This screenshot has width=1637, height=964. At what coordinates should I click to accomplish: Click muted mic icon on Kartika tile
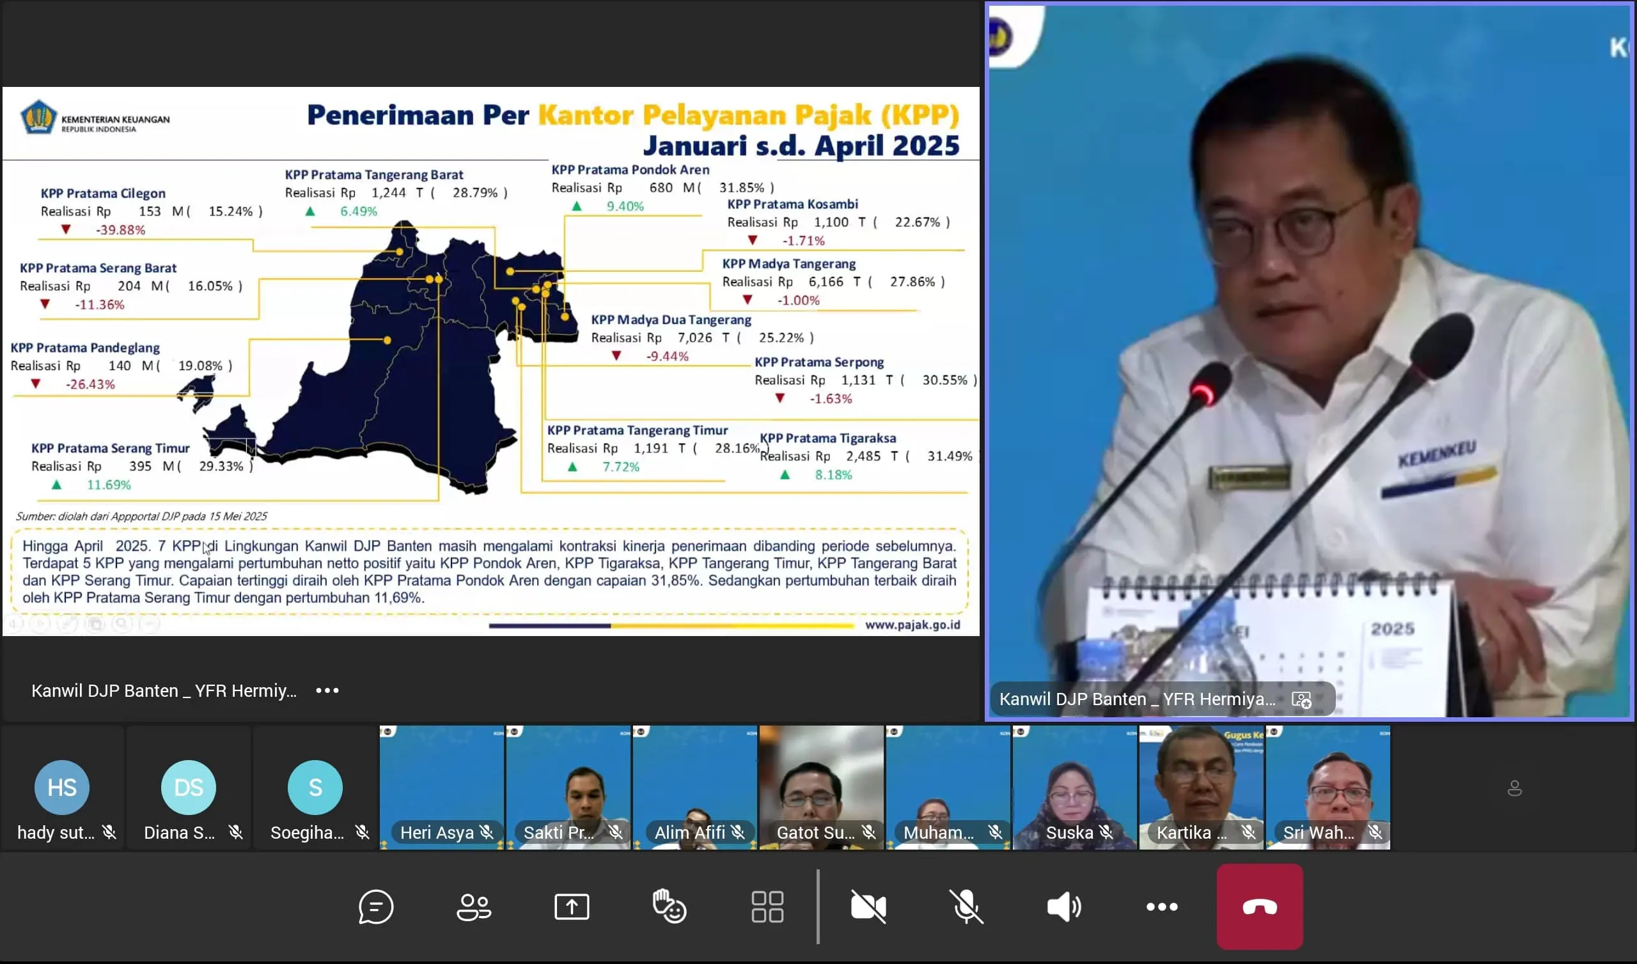[x=1249, y=832]
